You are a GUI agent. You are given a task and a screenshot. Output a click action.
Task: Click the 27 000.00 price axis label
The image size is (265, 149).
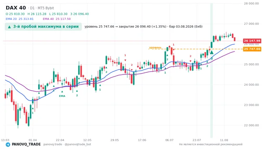tap(251, 24)
